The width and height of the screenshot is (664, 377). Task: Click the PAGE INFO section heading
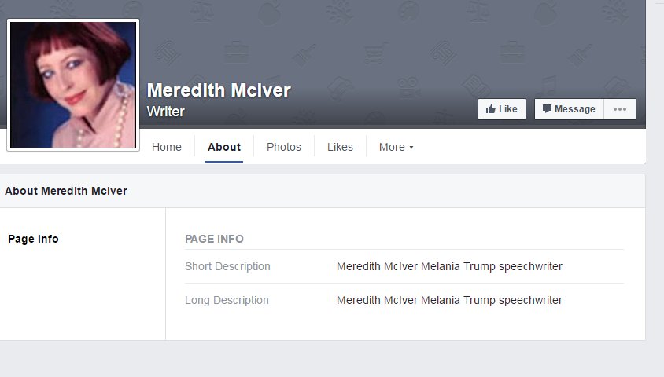(x=214, y=239)
